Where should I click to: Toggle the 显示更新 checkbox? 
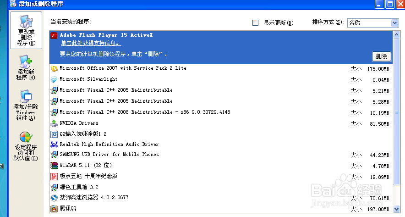[x=256, y=23]
